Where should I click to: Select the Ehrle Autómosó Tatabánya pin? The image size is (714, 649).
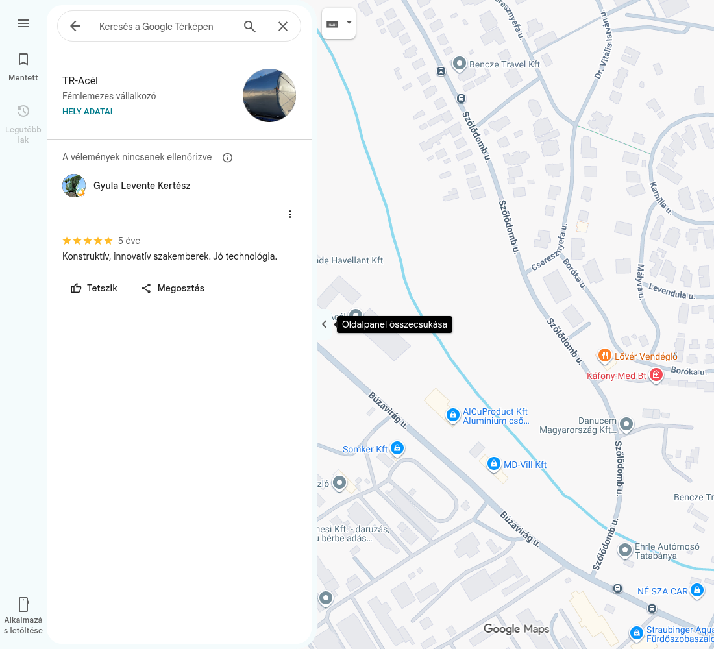coord(624,550)
